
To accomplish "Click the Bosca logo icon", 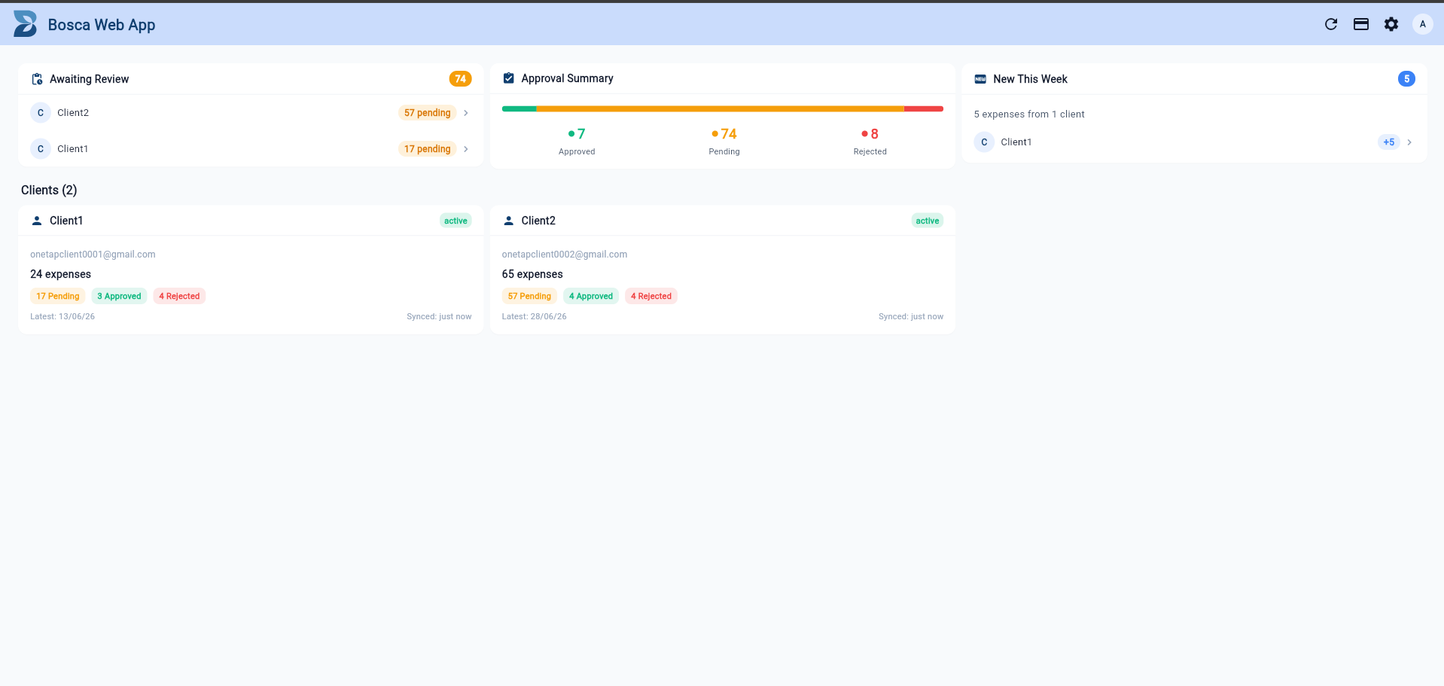I will tap(25, 24).
